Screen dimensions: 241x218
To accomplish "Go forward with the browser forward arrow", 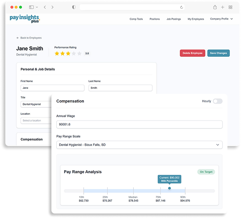I will (x=52, y=7).
